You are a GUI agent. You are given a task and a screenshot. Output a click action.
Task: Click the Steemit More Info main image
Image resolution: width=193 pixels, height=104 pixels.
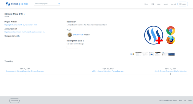tap(160, 35)
